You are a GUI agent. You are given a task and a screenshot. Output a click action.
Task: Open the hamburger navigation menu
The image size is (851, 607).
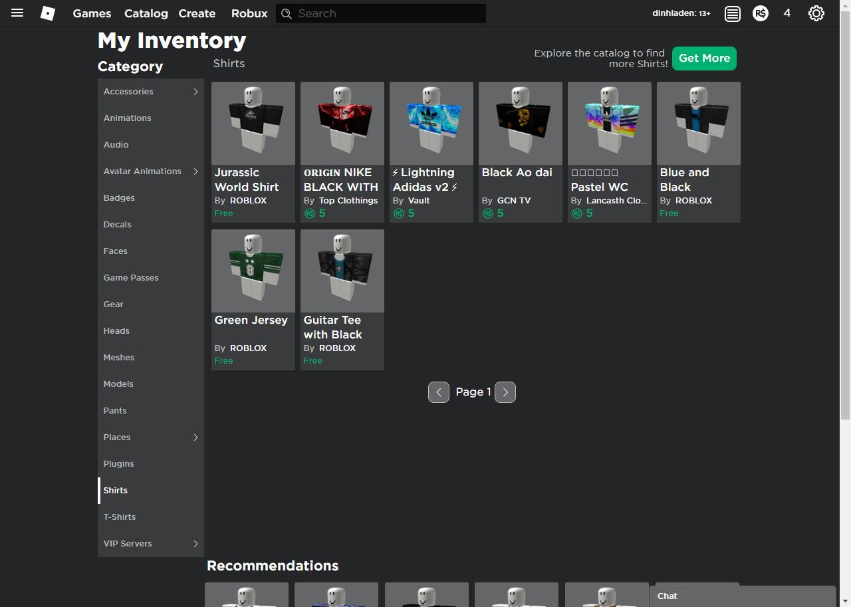pos(17,13)
